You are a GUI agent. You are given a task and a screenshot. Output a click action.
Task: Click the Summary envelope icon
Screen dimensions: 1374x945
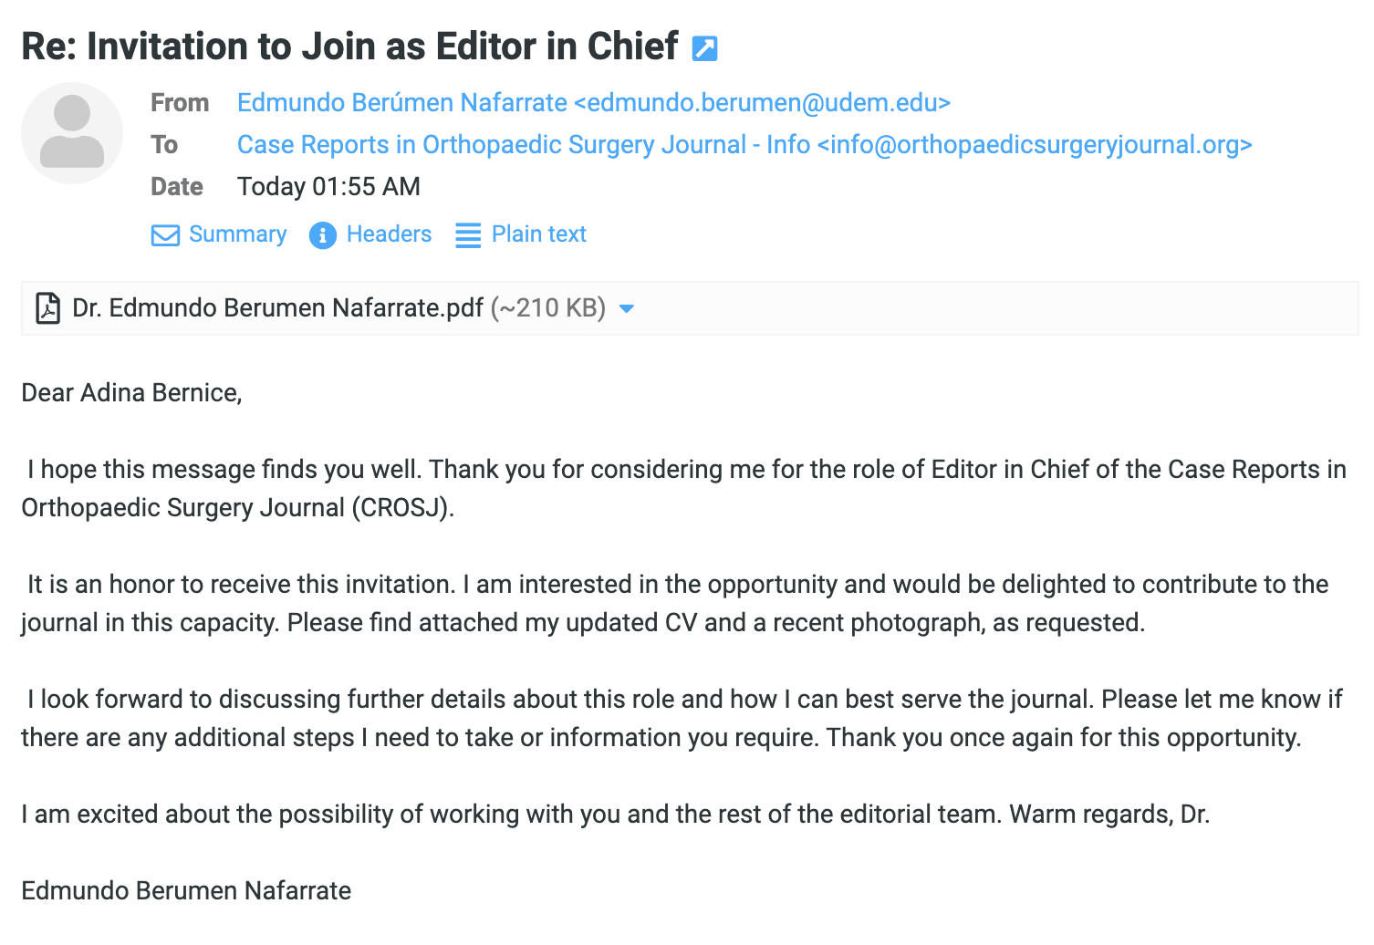[x=165, y=235]
